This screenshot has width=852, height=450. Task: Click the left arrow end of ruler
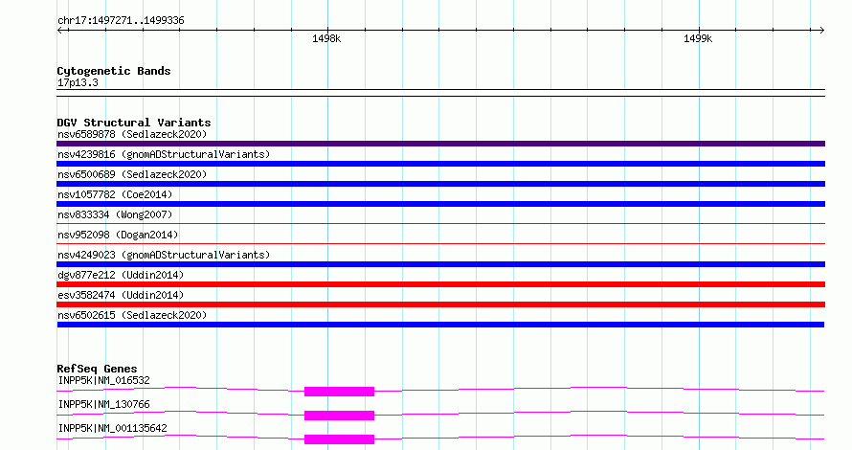[x=60, y=31]
